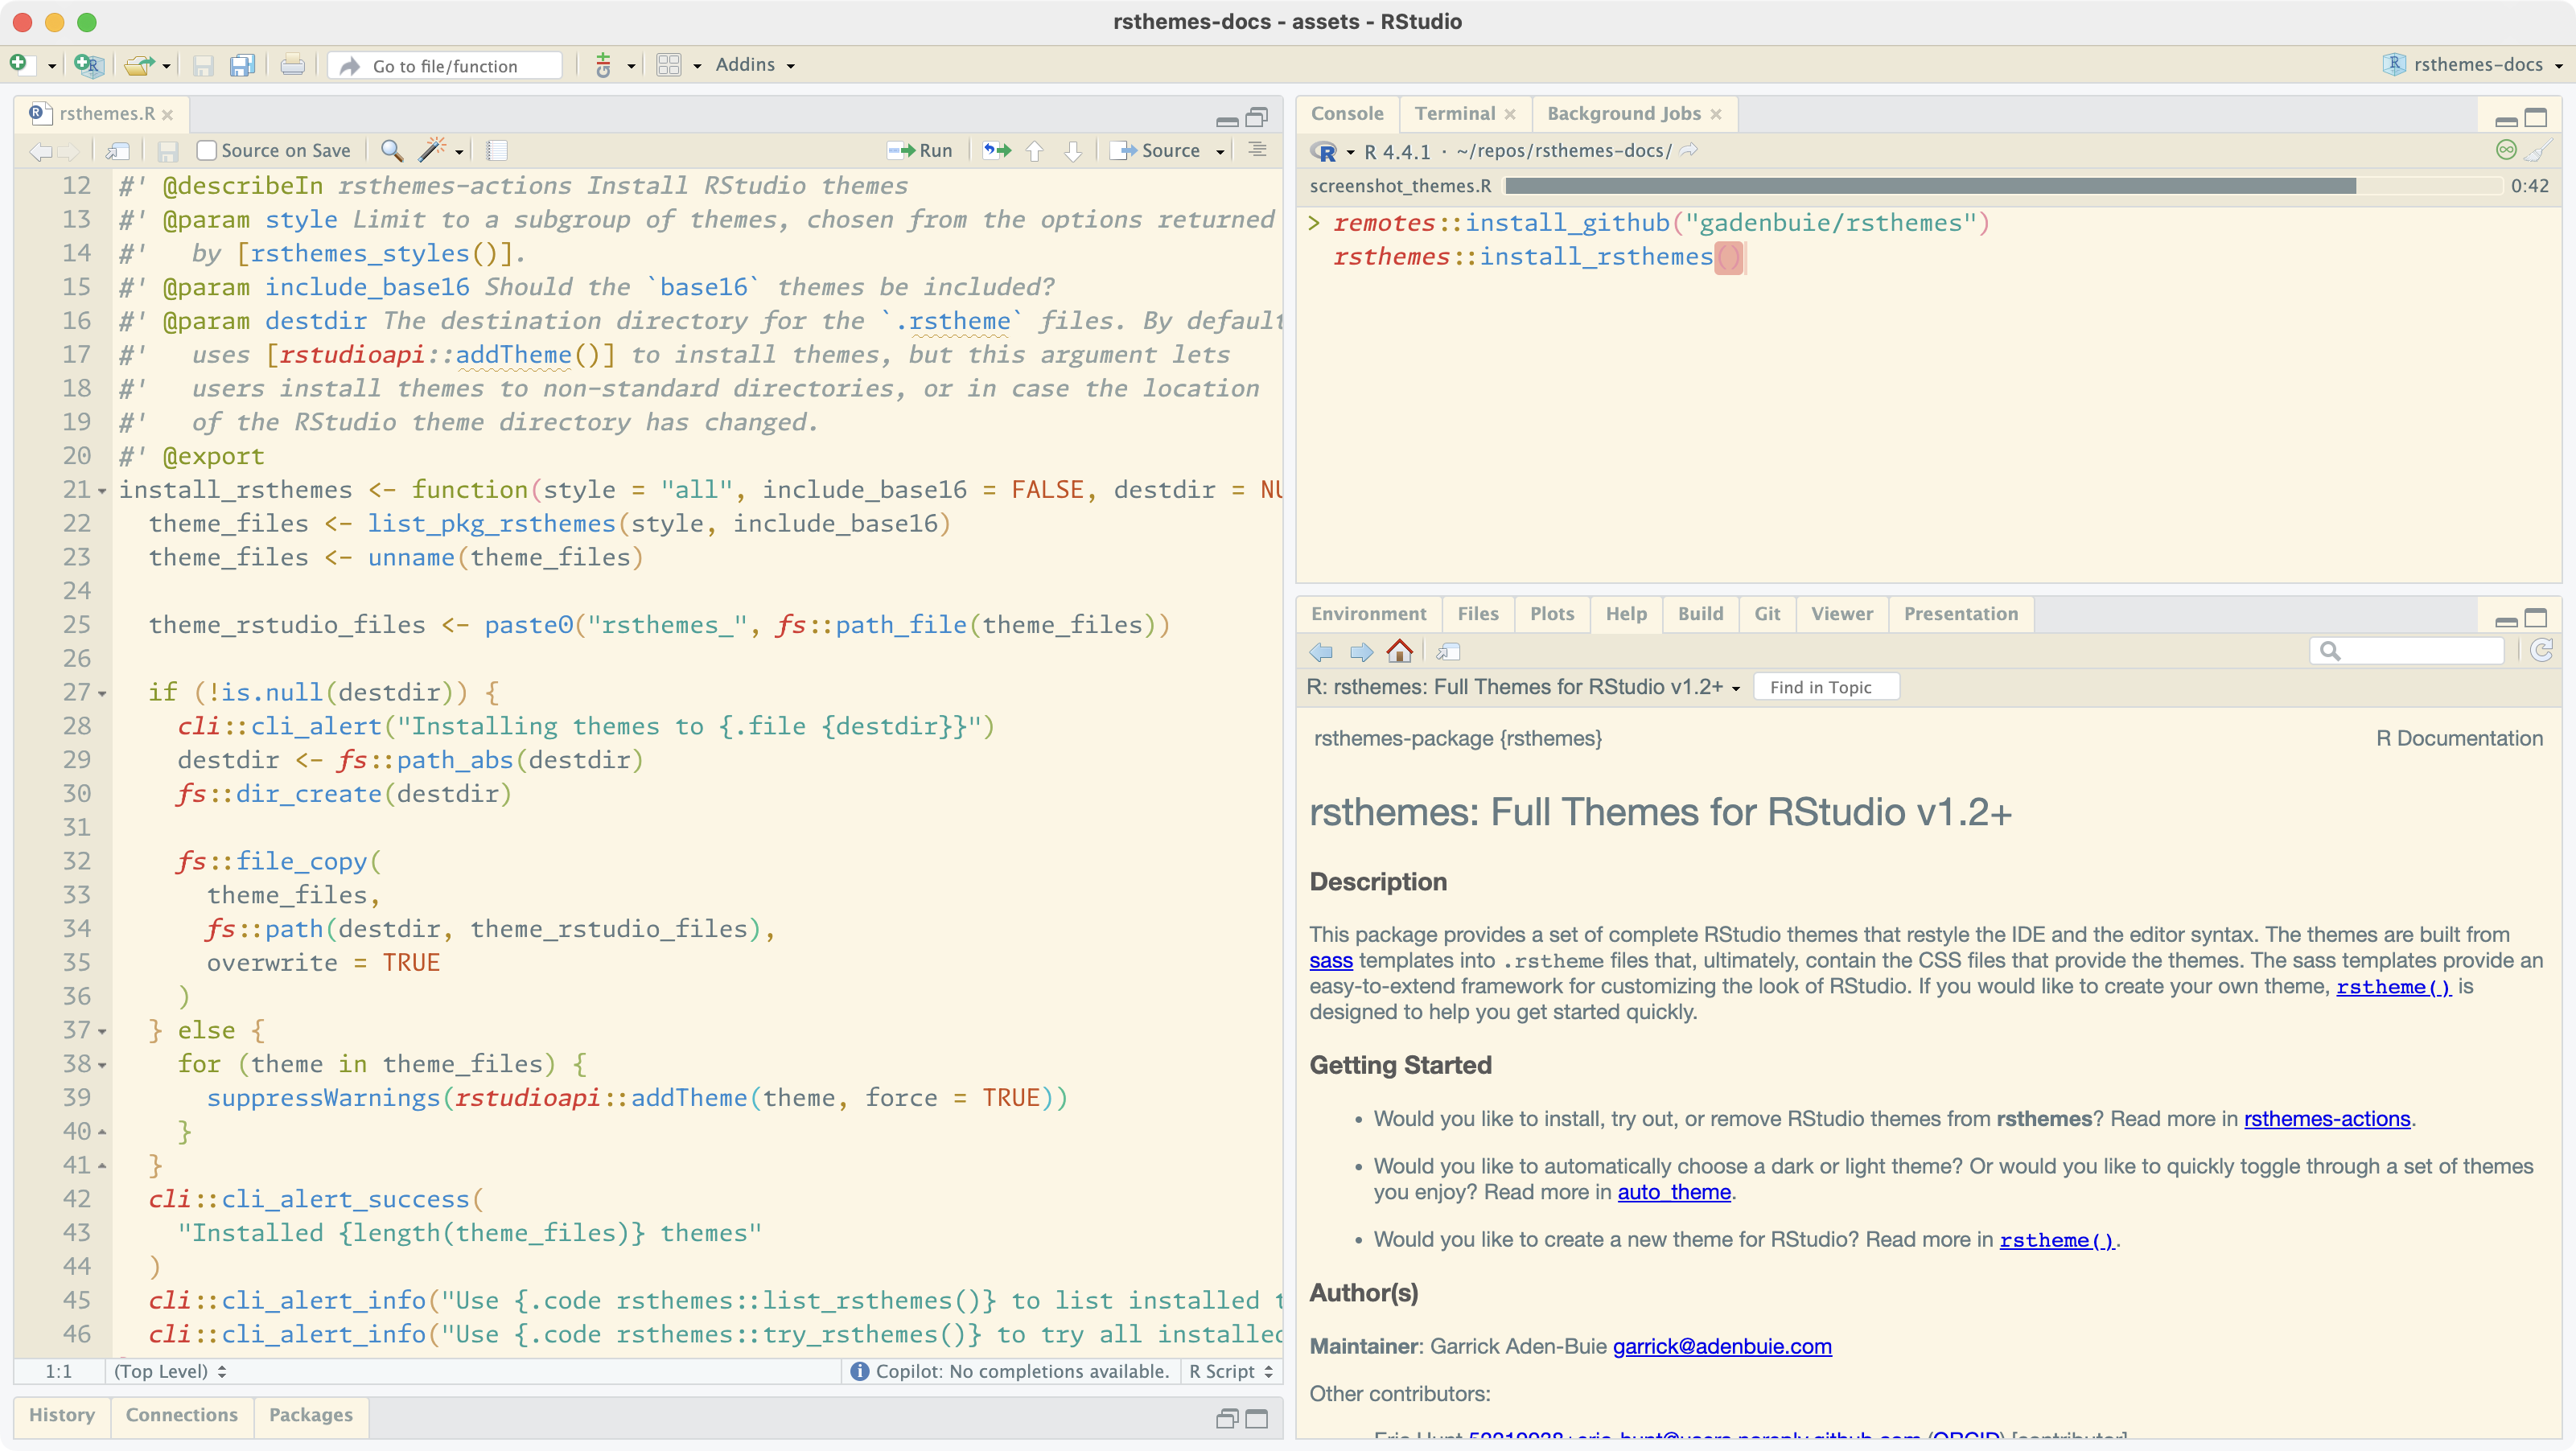Click the compile report notebook icon

pyautogui.click(x=497, y=150)
